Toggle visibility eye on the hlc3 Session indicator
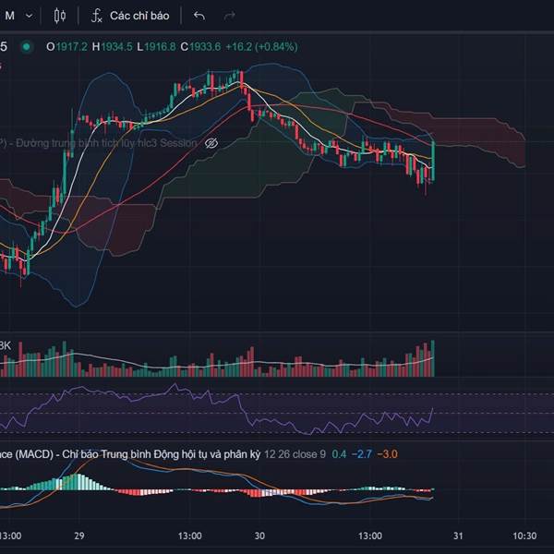Viewport: 554px width, 554px height. pyautogui.click(x=211, y=143)
